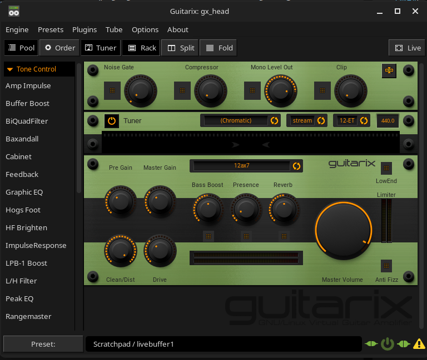Open the Tube menu
The width and height of the screenshot is (427, 360).
114,29
